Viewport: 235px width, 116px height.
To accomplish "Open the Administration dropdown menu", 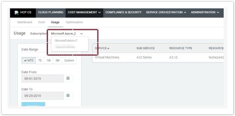I will tap(205, 12).
